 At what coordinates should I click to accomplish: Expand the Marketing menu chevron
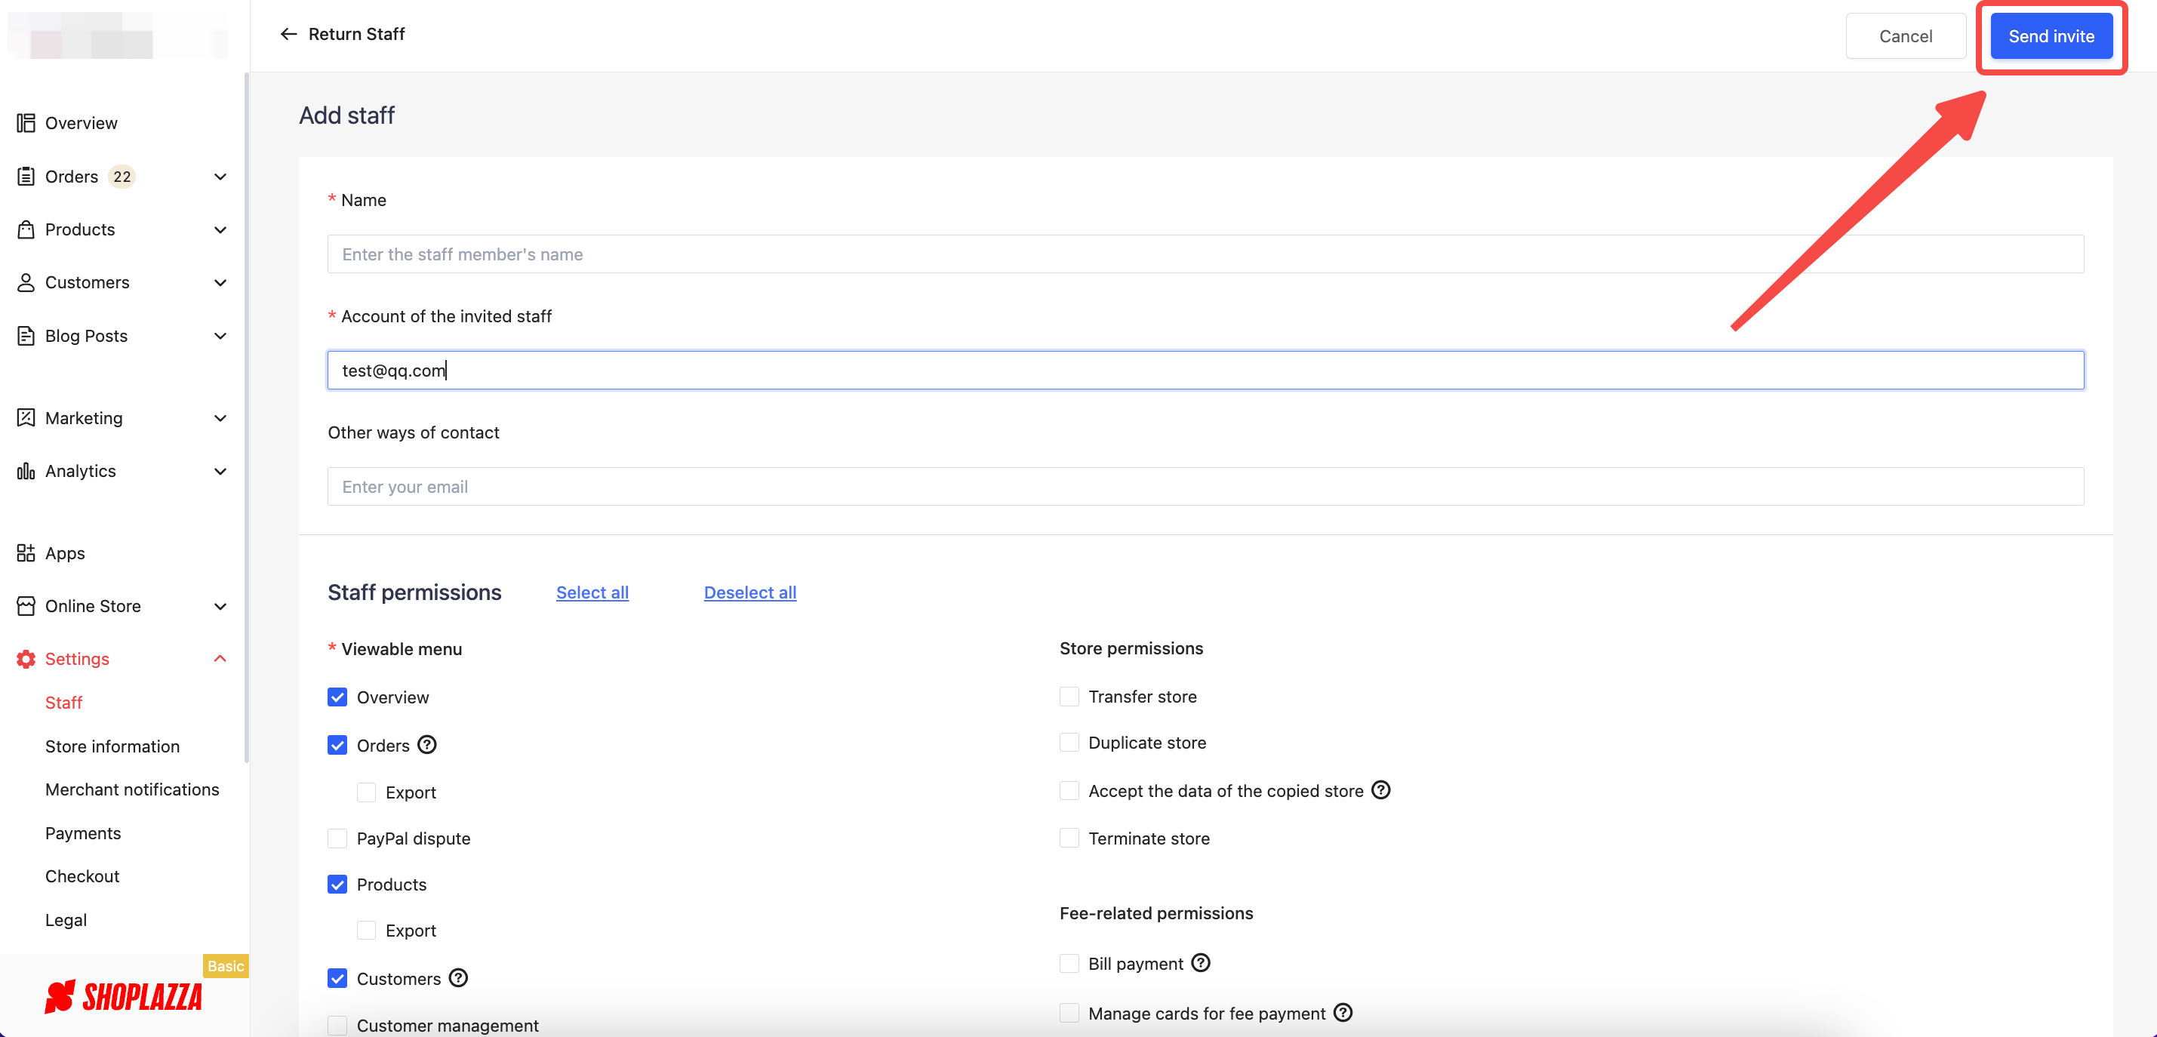pos(220,418)
